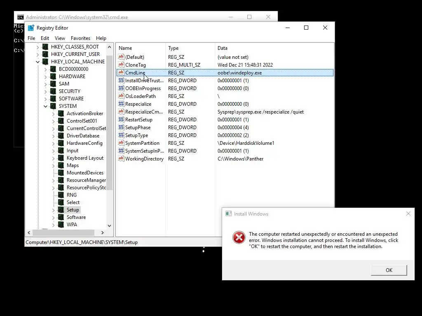Open the Edit menu

click(45, 38)
